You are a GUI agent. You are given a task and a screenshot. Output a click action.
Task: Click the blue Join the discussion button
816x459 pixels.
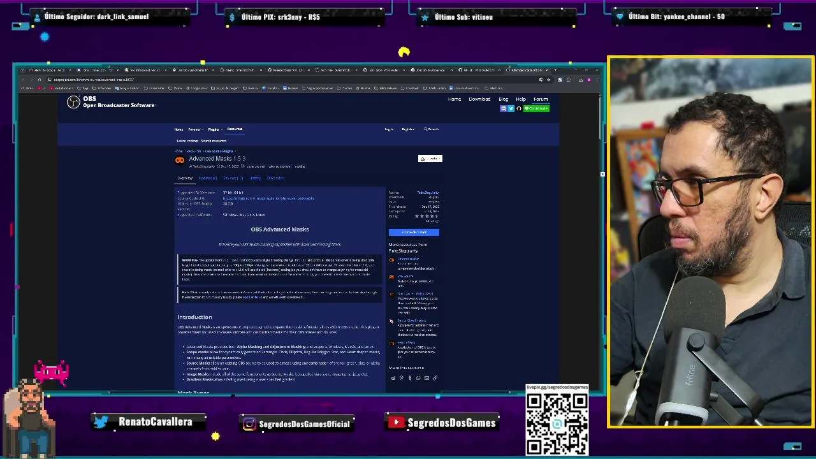[414, 232]
